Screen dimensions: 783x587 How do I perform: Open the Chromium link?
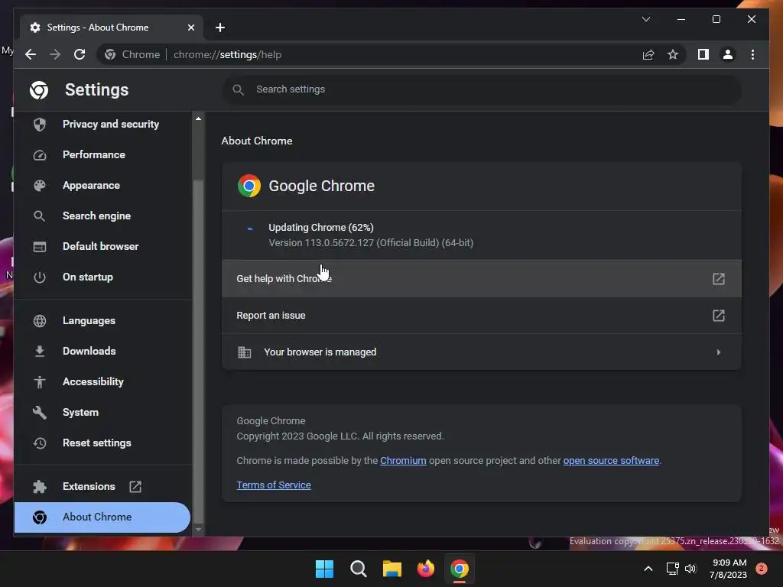click(x=403, y=461)
